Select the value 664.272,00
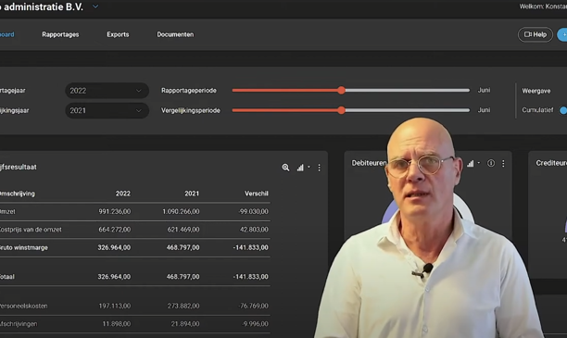The width and height of the screenshot is (567, 338). [114, 230]
